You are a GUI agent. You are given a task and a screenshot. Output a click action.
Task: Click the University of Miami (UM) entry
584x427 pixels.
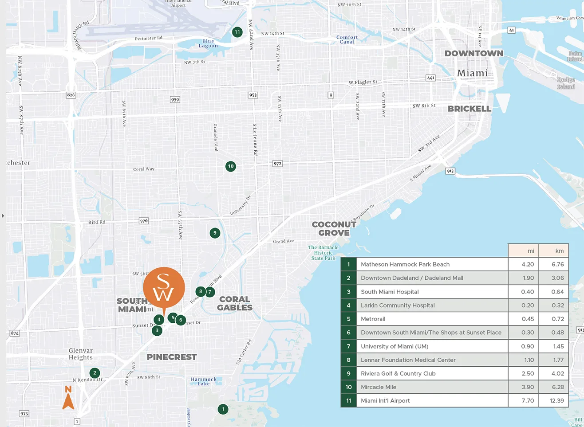[394, 346]
